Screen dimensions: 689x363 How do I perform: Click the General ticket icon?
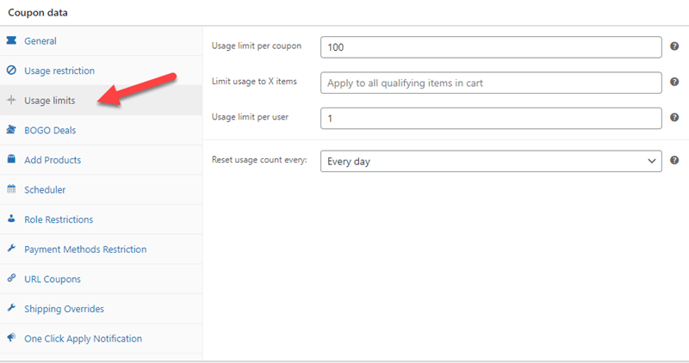11,40
